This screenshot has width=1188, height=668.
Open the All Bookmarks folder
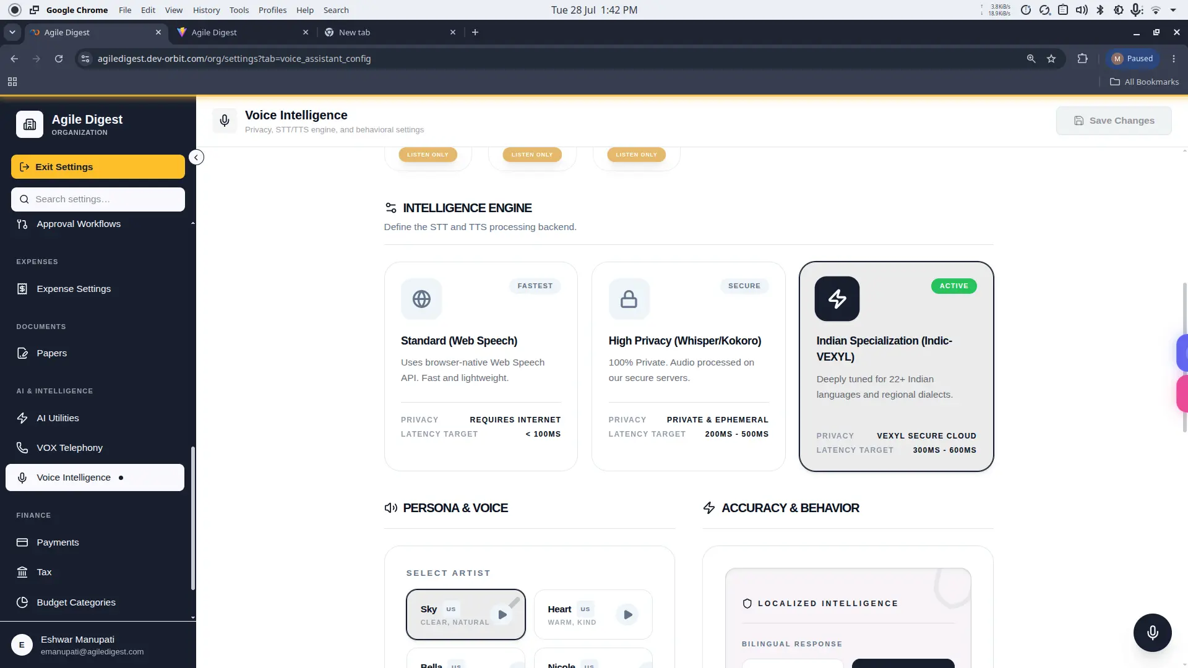point(1144,82)
